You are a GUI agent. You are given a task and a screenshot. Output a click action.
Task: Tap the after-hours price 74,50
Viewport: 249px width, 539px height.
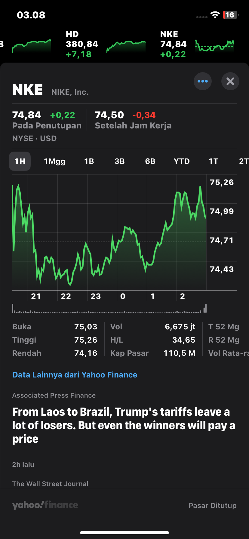109,115
